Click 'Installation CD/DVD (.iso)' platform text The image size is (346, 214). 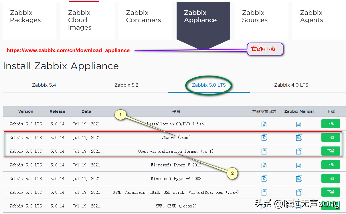click(176, 124)
